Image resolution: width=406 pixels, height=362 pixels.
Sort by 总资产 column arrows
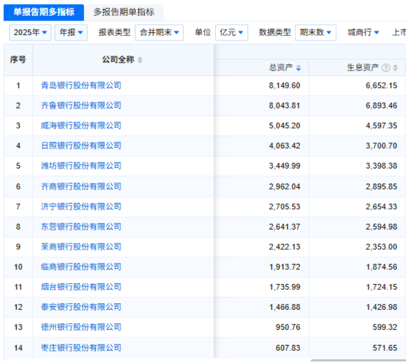tap(298, 68)
